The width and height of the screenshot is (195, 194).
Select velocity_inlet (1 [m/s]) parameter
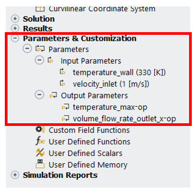[111, 84]
